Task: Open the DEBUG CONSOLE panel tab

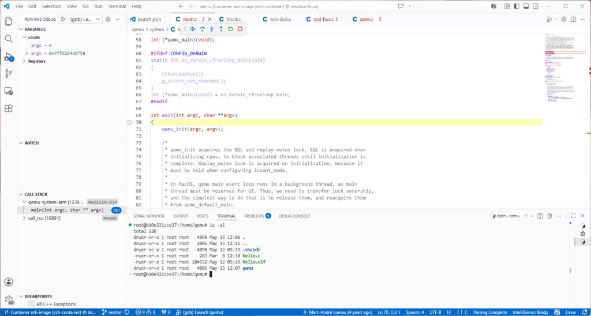Action: [294, 216]
